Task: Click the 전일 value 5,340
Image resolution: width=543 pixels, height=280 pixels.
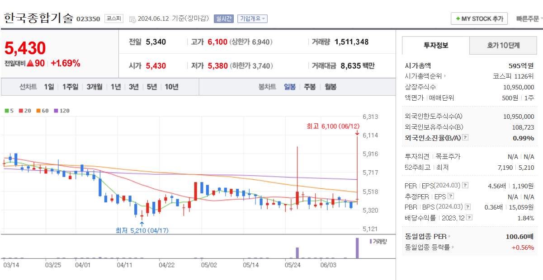Action: pyautogui.click(x=156, y=42)
